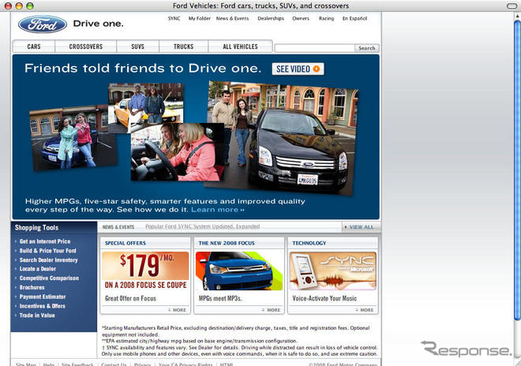Open the All Vehicles tab
The image size is (521, 366).
[240, 47]
